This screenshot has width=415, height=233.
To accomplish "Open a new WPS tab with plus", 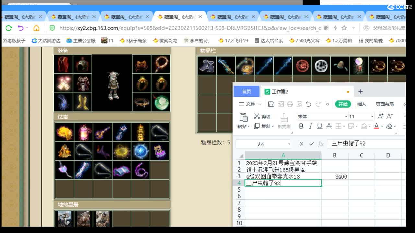I will click(360, 92).
